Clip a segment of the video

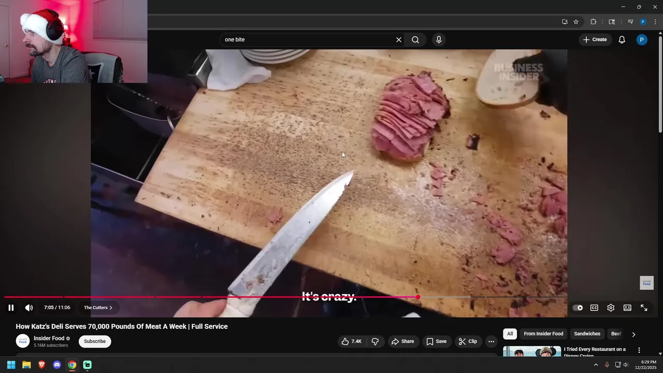(x=468, y=341)
